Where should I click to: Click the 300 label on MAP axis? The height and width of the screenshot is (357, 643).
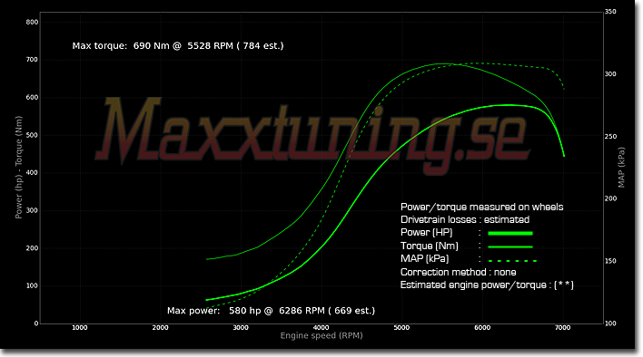(610, 74)
